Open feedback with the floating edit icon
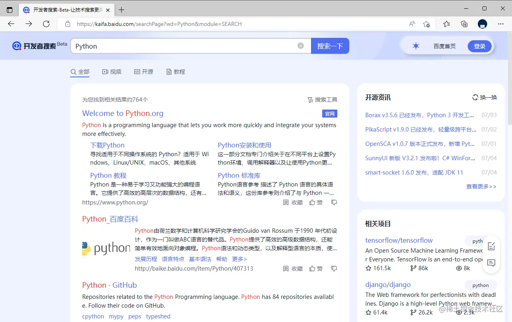 click(491, 247)
